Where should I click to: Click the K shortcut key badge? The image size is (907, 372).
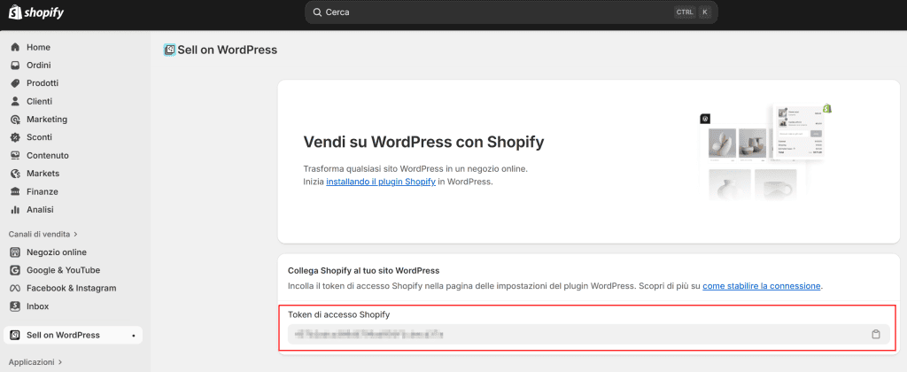pos(704,12)
